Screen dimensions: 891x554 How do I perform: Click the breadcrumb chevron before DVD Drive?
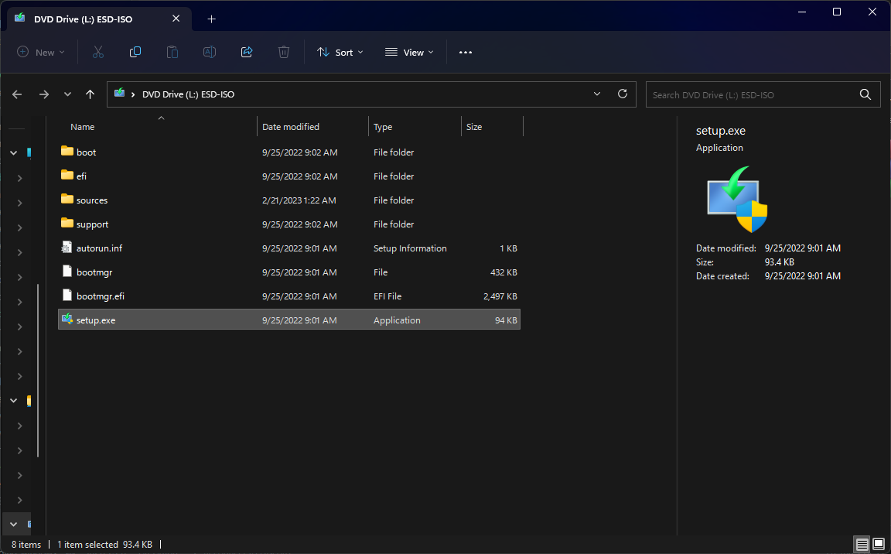[x=133, y=94]
